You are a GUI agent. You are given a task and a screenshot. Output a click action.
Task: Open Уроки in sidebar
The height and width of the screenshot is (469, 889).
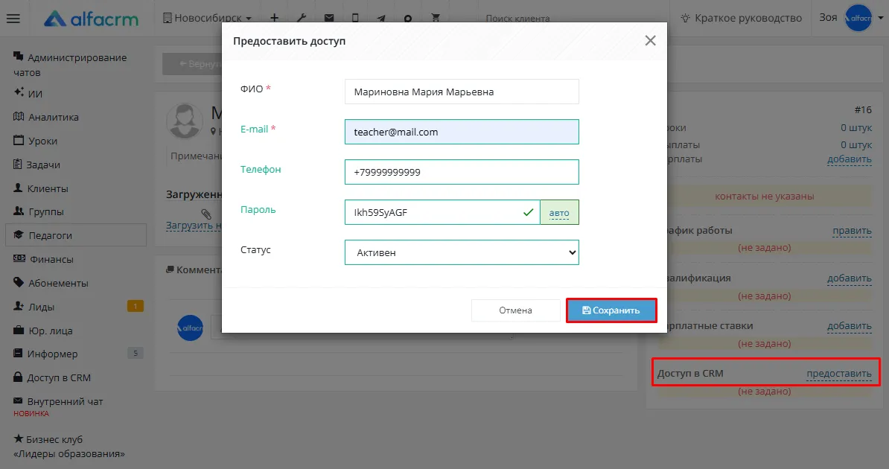(x=35, y=141)
